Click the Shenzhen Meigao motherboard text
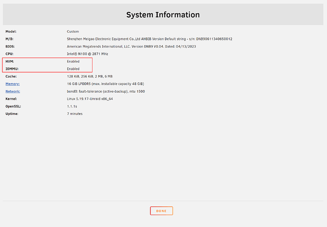Viewport: 327px width, 227px height. [149, 39]
